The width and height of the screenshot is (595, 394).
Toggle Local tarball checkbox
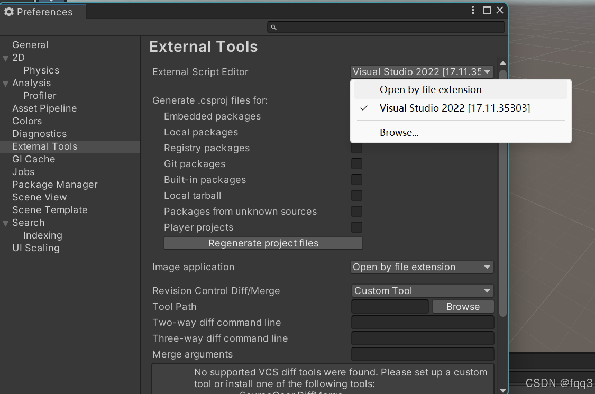(x=356, y=196)
